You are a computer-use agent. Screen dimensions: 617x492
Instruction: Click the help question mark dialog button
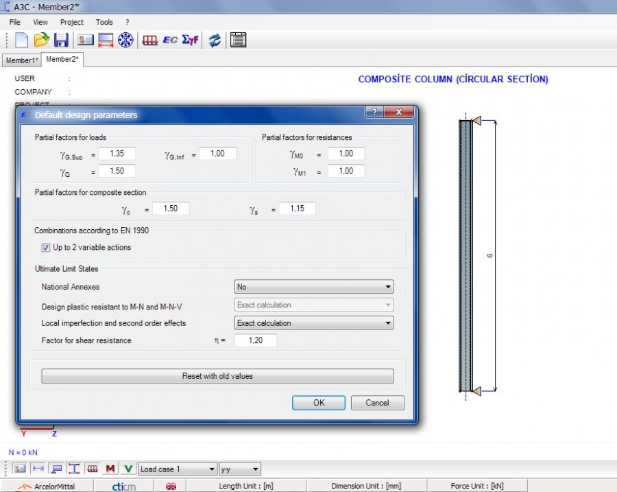[x=374, y=112]
